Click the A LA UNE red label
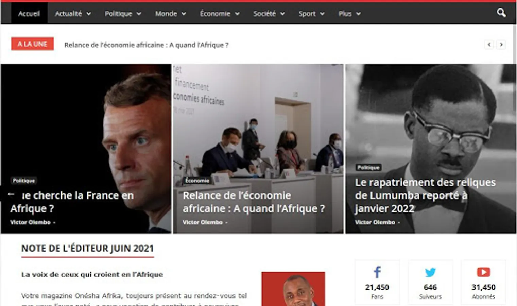 click(32, 44)
